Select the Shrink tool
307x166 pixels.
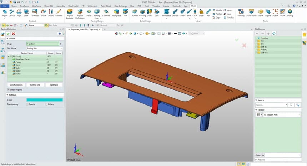click(x=51, y=13)
